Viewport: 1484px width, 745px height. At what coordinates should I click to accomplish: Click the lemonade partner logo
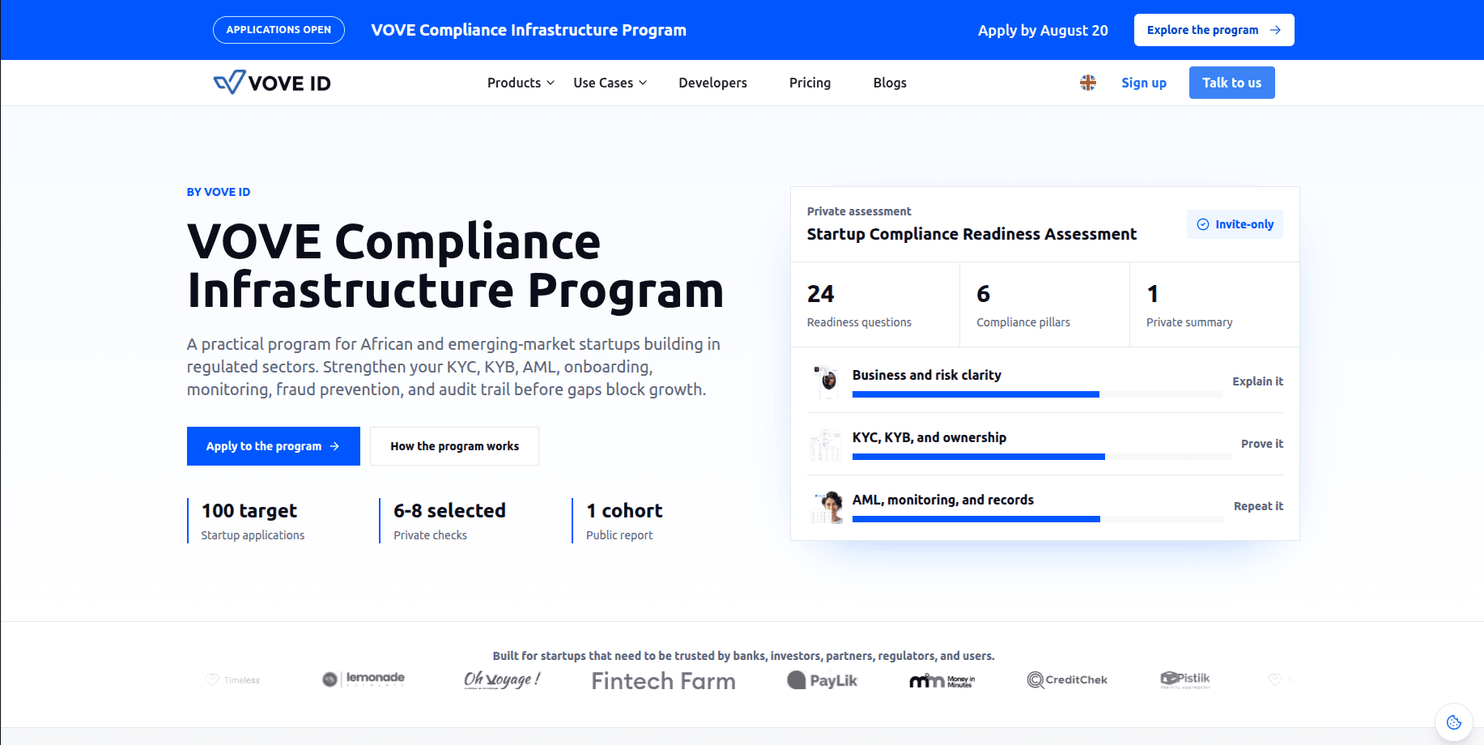[364, 679]
